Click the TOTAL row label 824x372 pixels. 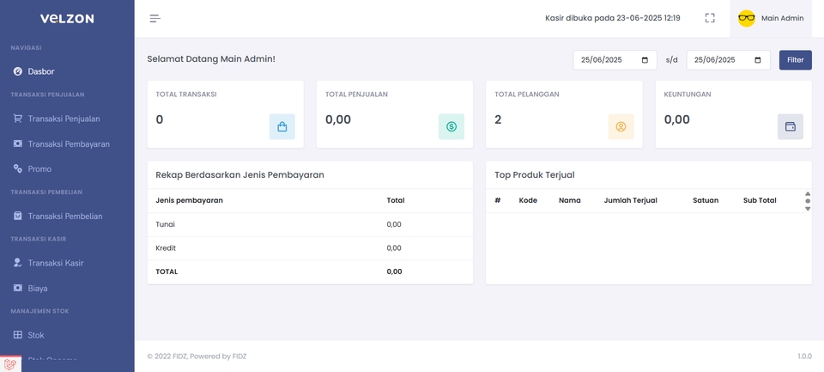tap(167, 272)
